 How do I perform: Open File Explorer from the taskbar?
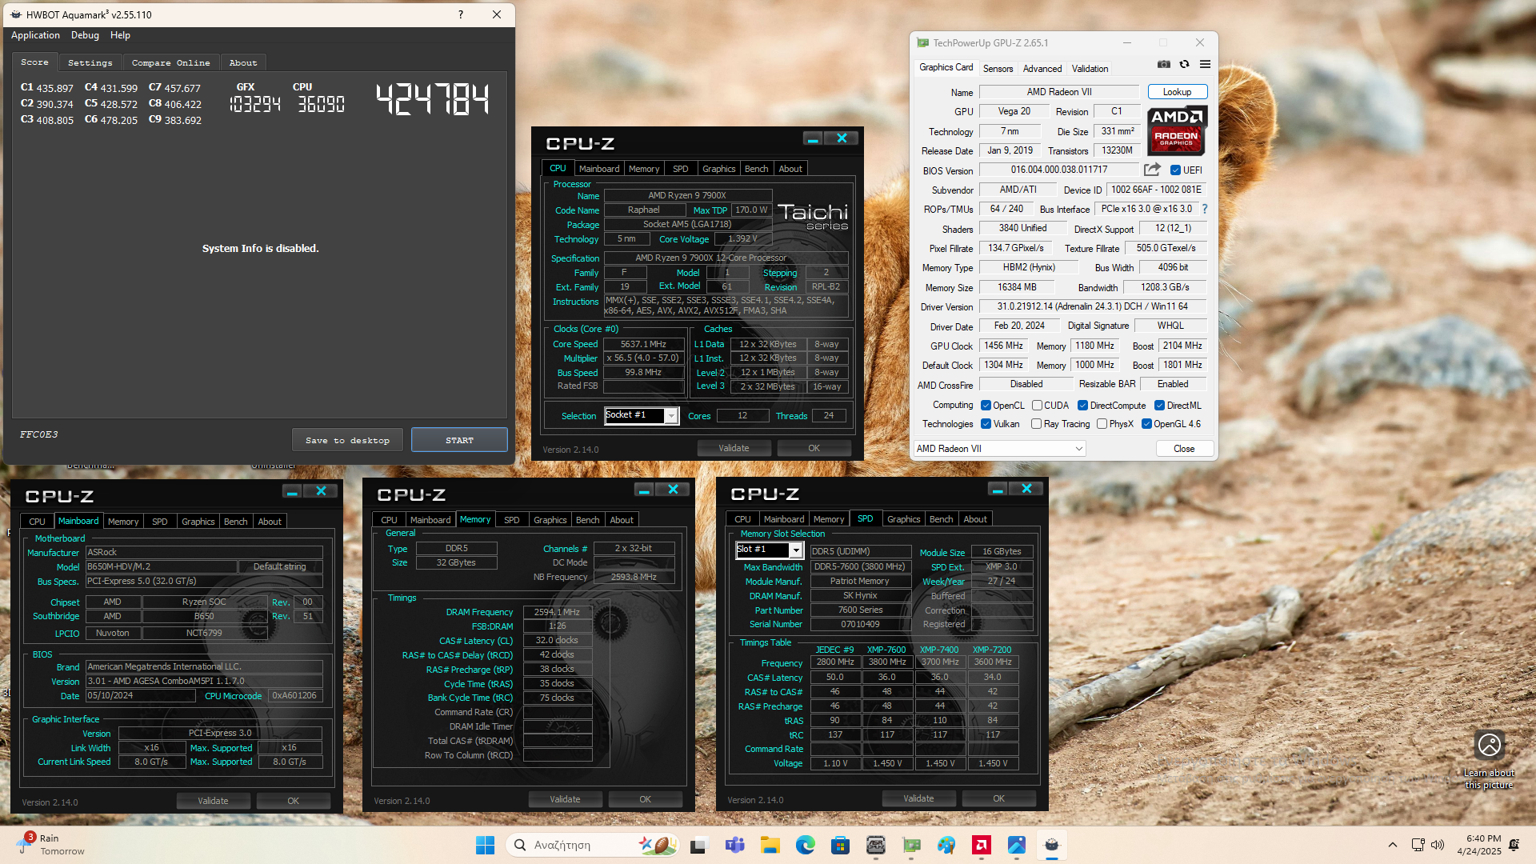(x=770, y=845)
